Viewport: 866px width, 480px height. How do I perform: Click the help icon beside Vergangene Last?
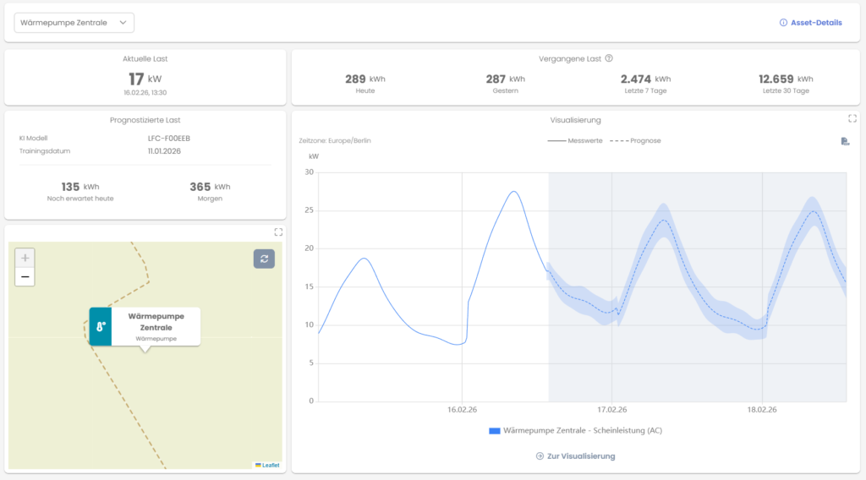point(609,59)
